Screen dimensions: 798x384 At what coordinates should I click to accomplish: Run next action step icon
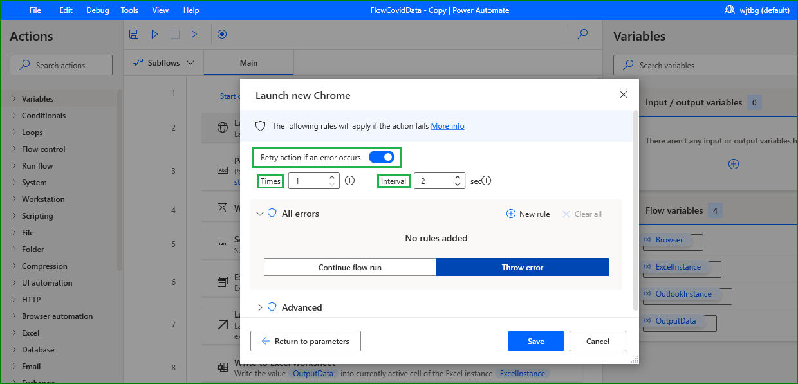(196, 34)
